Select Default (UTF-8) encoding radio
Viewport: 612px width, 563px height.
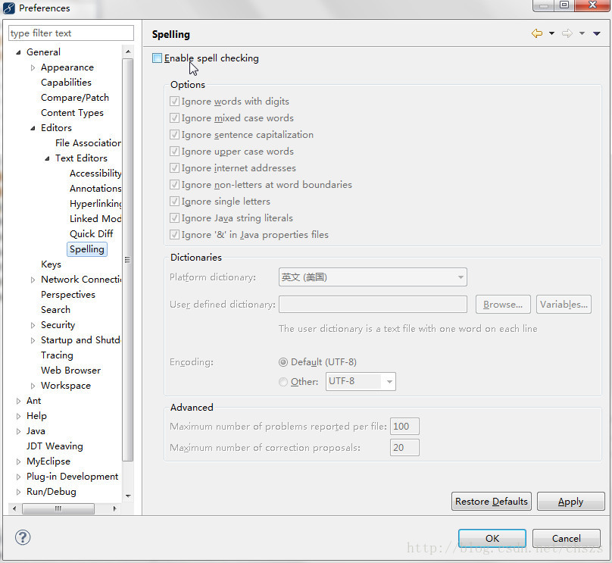[283, 362]
